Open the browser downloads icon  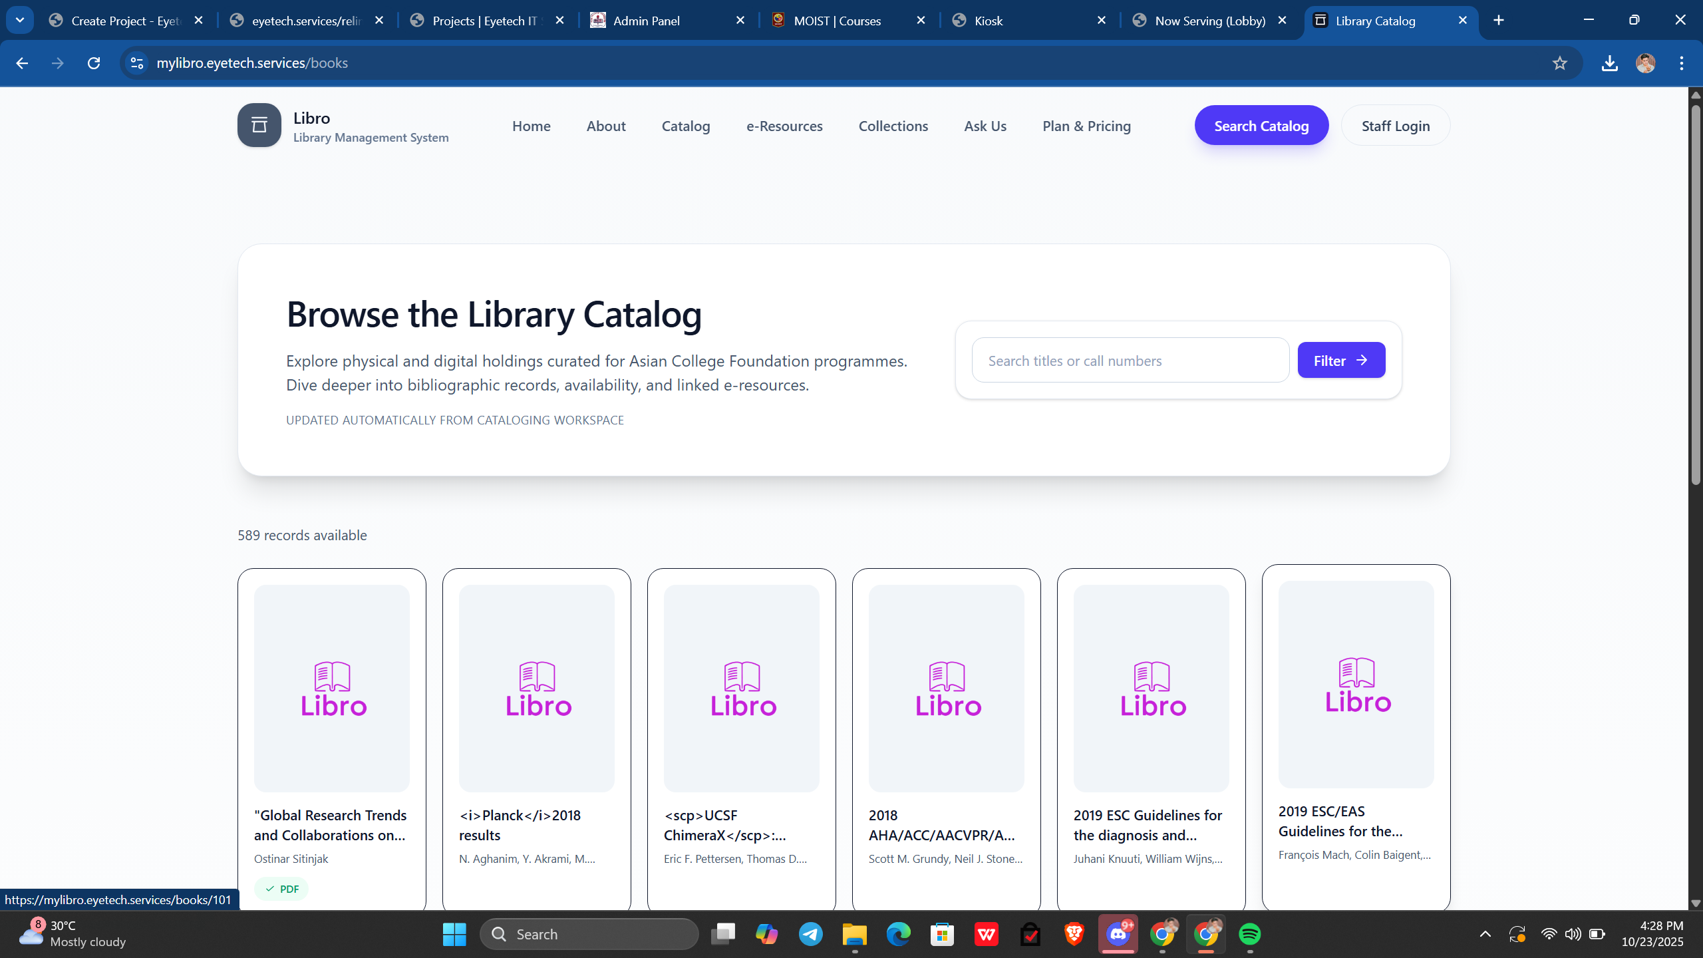1609,63
